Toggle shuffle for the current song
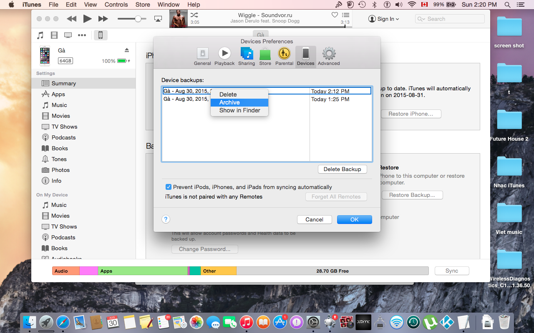The image size is (534, 333). tap(194, 15)
